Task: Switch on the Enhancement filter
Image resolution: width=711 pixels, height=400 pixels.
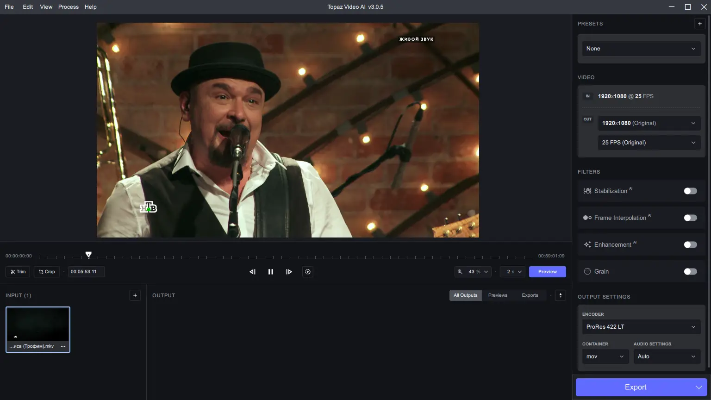Action: [690, 244]
